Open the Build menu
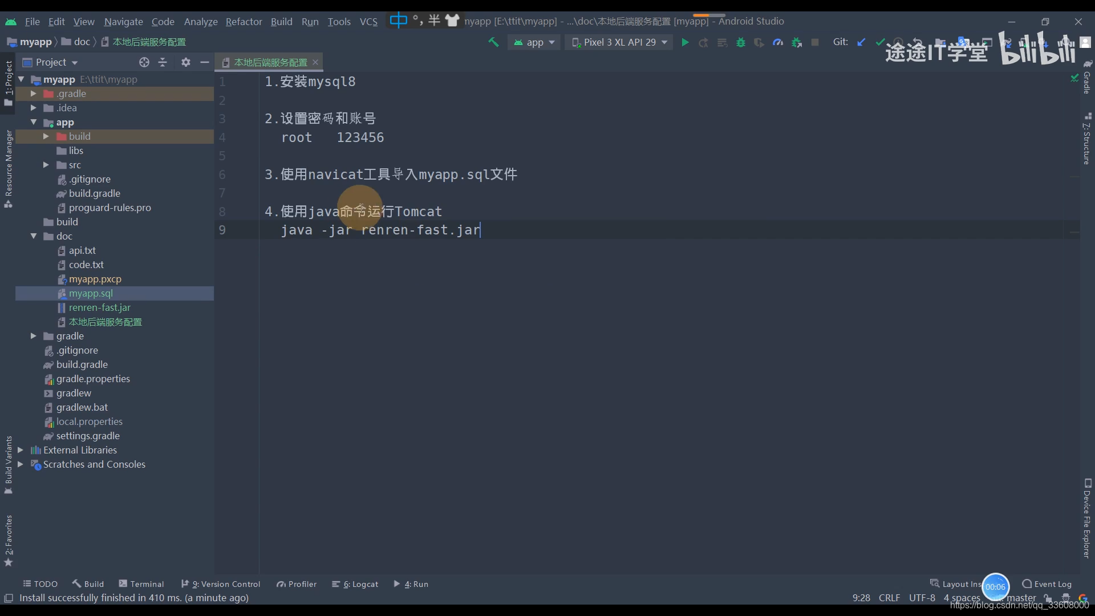The height and width of the screenshot is (616, 1095). pyautogui.click(x=281, y=22)
